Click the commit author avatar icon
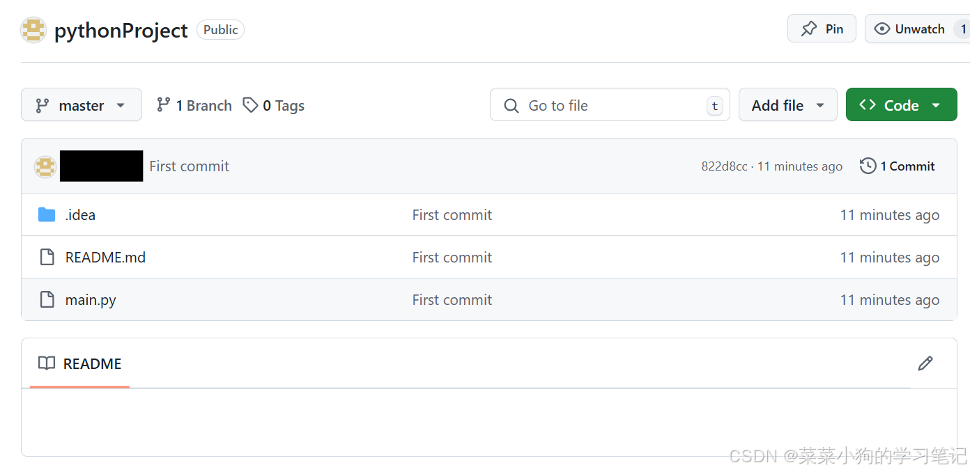Image resolution: width=970 pixels, height=472 pixels. point(45,166)
